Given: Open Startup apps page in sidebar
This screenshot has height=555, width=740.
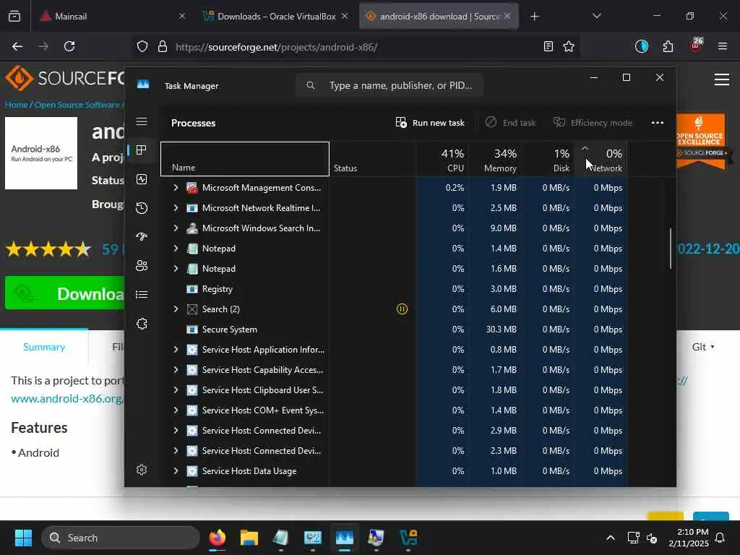Looking at the screenshot, I should pos(142,237).
